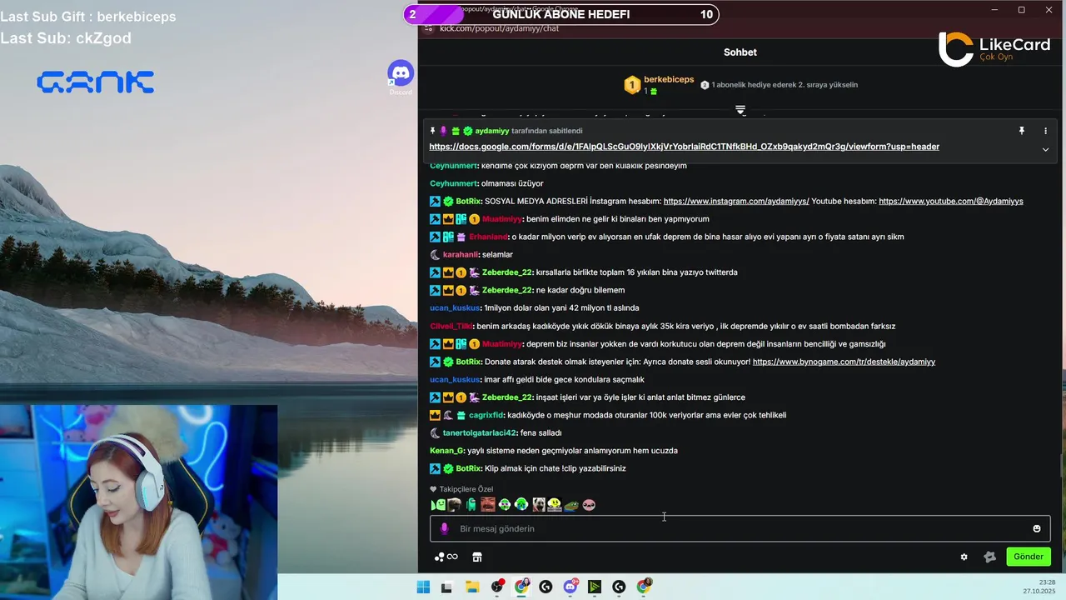Click the crown badge beside cagrixfid
The height and width of the screenshot is (600, 1066).
[x=435, y=415]
